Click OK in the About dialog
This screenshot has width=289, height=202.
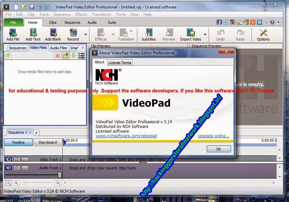coord(219,149)
